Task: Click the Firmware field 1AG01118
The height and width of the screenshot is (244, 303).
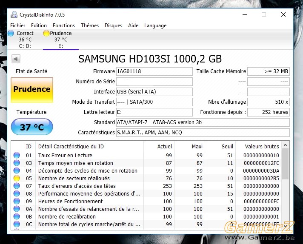Action: pos(154,71)
